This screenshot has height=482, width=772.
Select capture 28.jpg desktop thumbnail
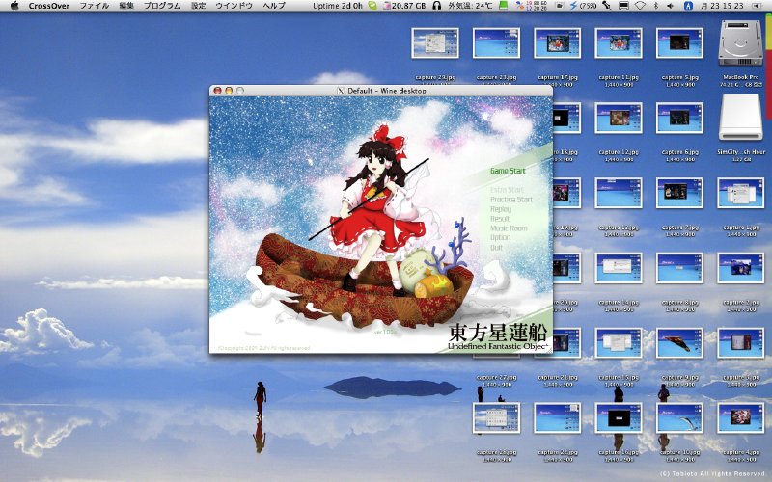(496, 418)
